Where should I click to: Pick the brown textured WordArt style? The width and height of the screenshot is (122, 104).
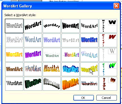(x=14, y=69)
